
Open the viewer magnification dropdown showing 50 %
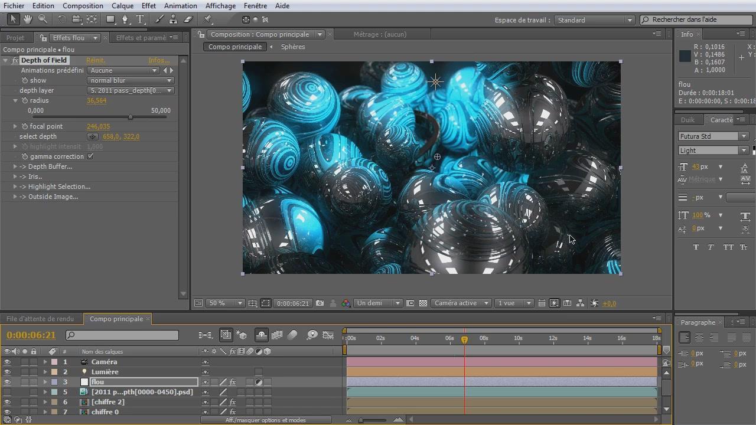(225, 303)
